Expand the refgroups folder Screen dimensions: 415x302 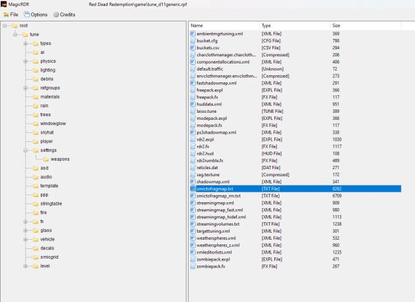pos(25,88)
